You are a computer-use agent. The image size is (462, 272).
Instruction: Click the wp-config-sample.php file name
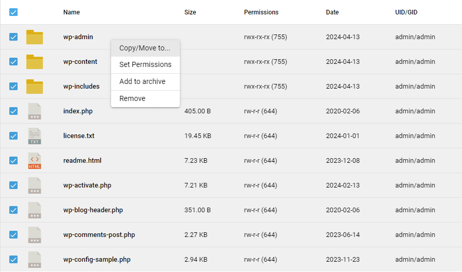click(97, 259)
